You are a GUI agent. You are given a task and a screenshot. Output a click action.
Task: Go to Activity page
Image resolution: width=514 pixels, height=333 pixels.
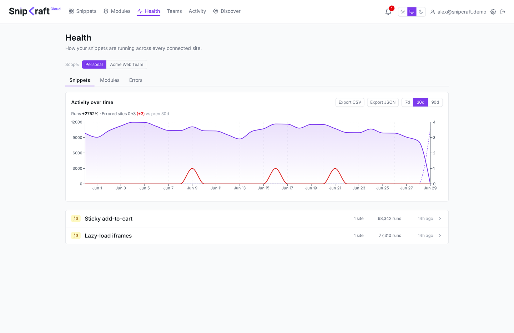pyautogui.click(x=197, y=11)
